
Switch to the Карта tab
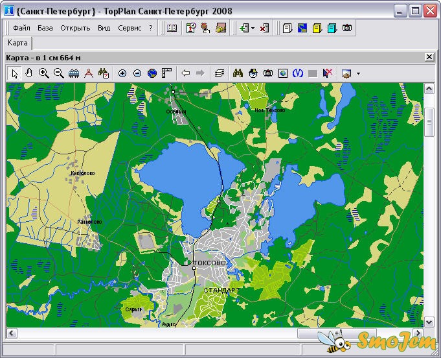[17, 43]
